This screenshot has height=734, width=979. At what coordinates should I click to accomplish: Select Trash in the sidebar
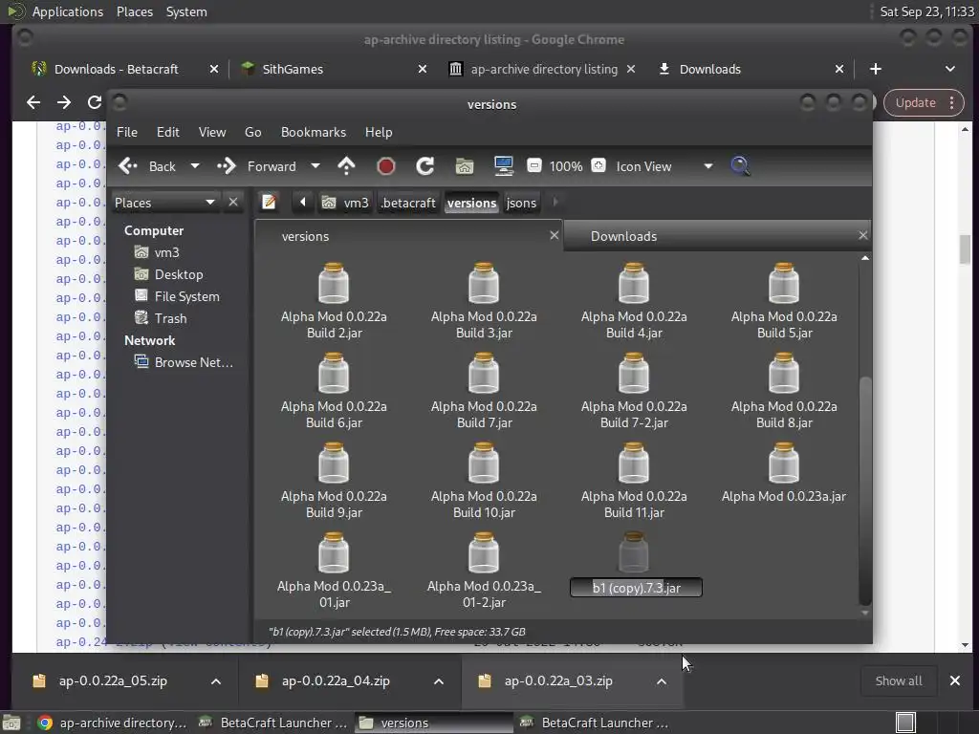click(x=170, y=318)
